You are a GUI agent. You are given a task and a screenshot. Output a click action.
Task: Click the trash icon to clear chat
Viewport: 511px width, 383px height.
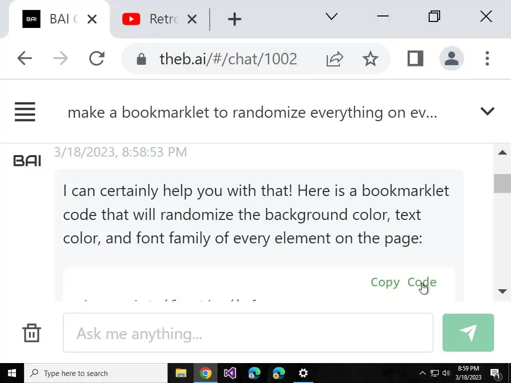tap(31, 333)
